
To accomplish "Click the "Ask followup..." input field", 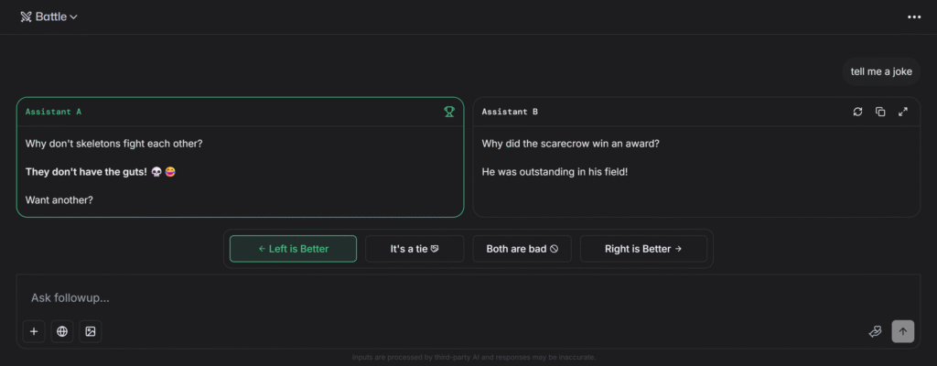I will pos(366,297).
